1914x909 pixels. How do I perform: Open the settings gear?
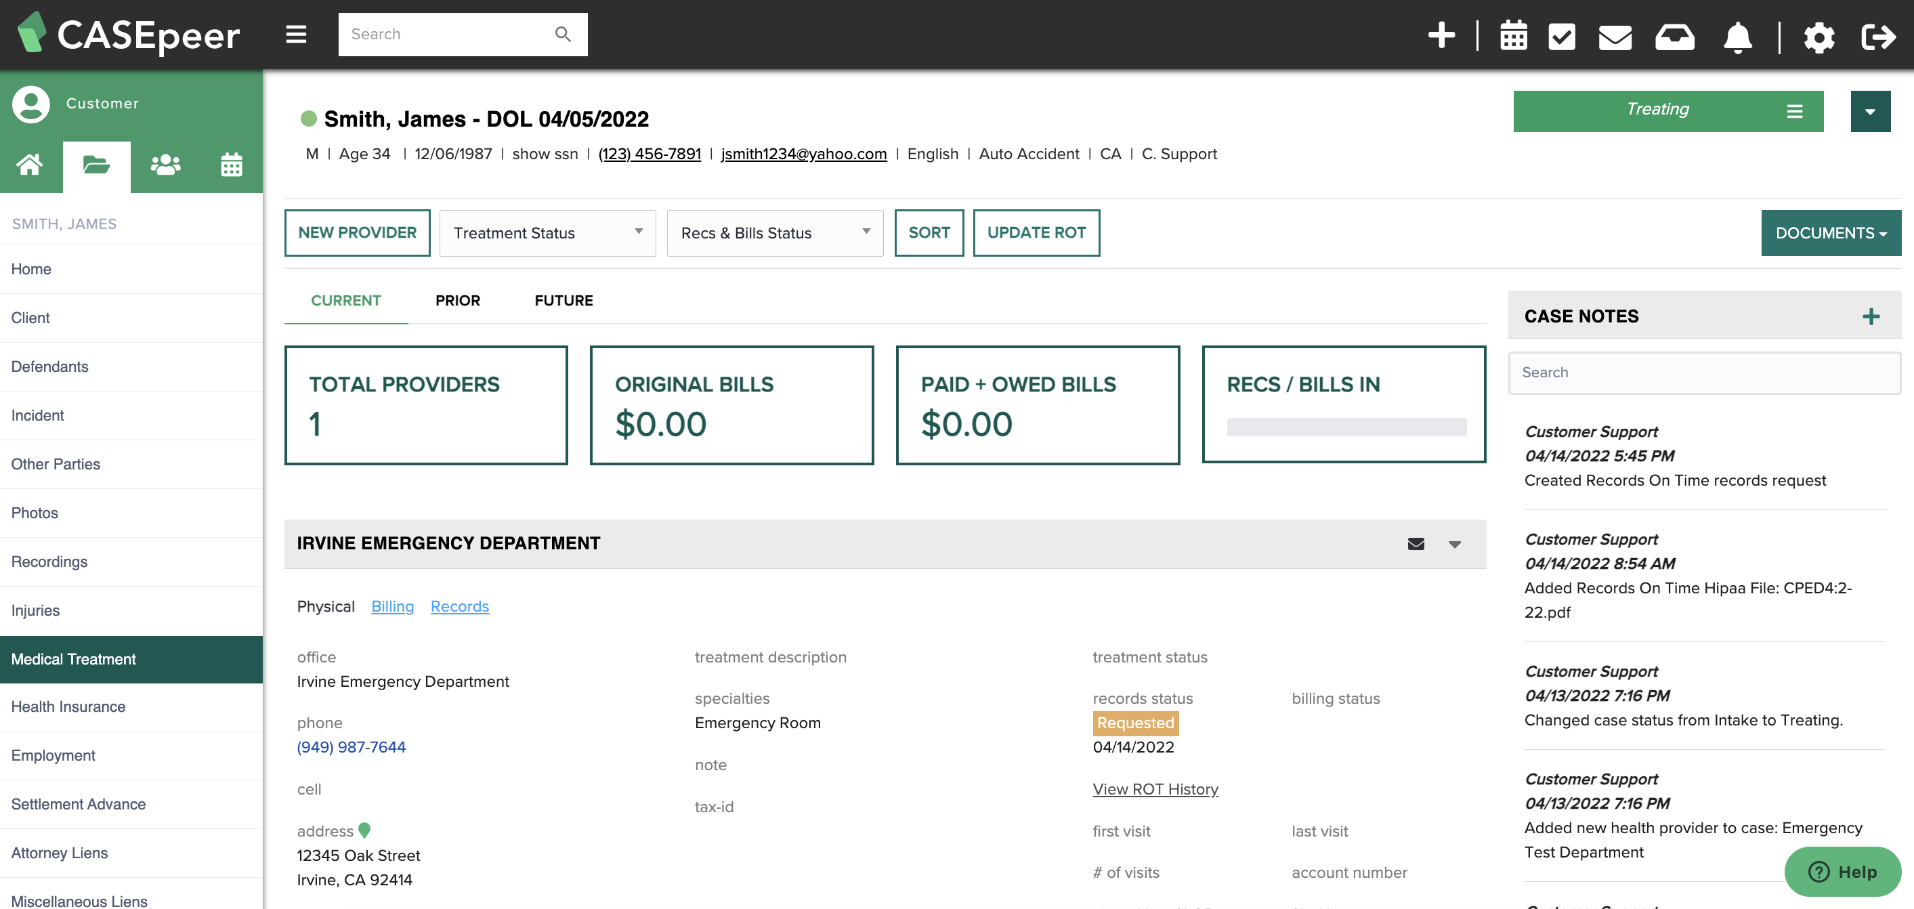click(1818, 37)
